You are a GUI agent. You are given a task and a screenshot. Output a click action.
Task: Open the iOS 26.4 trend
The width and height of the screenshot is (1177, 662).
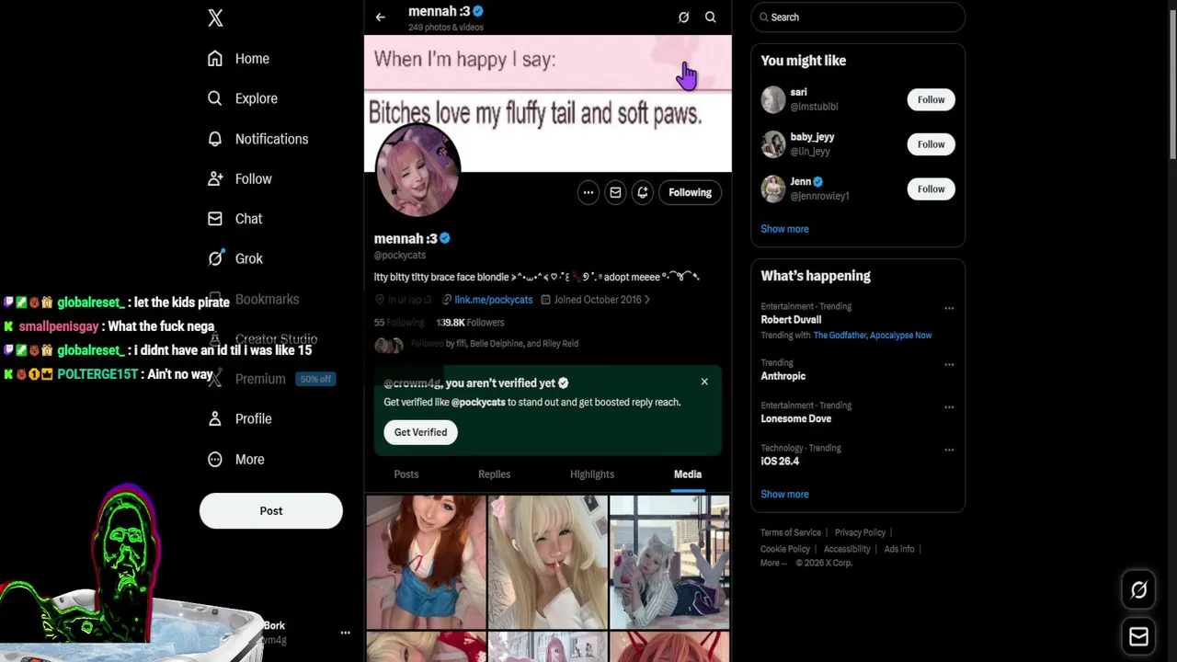coord(780,462)
